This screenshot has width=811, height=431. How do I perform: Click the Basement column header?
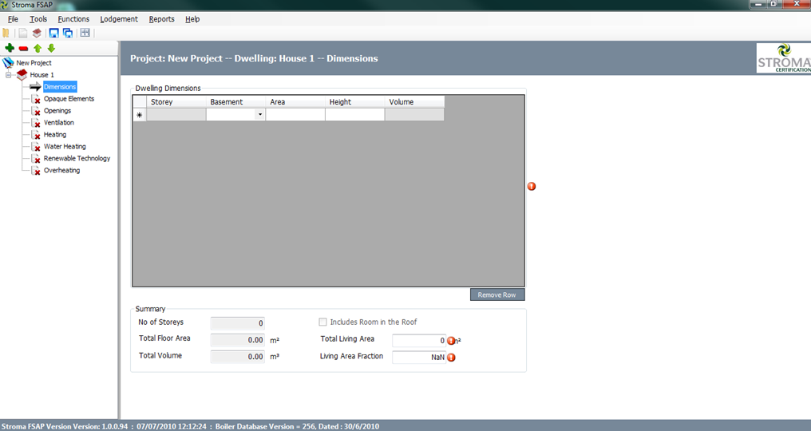pyautogui.click(x=235, y=102)
